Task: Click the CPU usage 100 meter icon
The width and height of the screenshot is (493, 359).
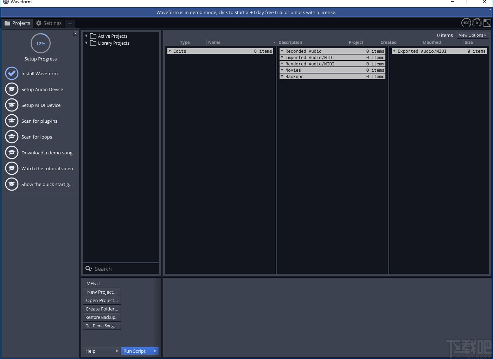Action: (466, 23)
